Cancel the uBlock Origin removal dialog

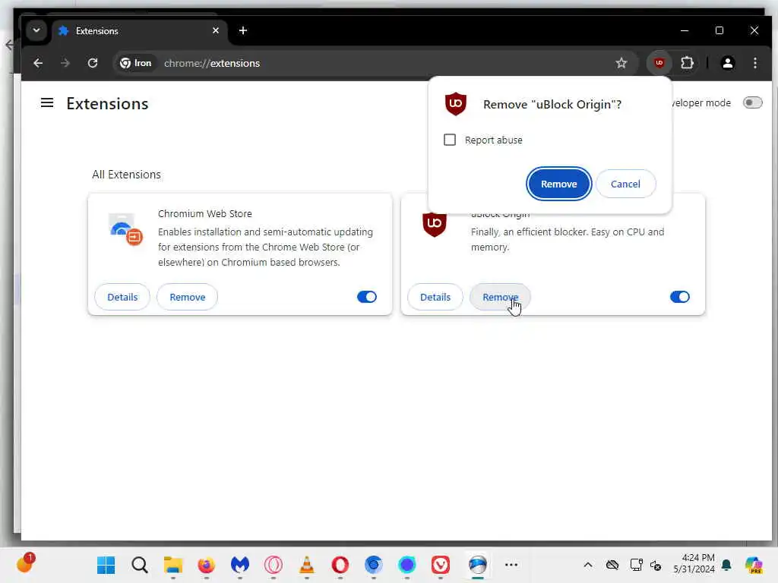pyautogui.click(x=625, y=184)
